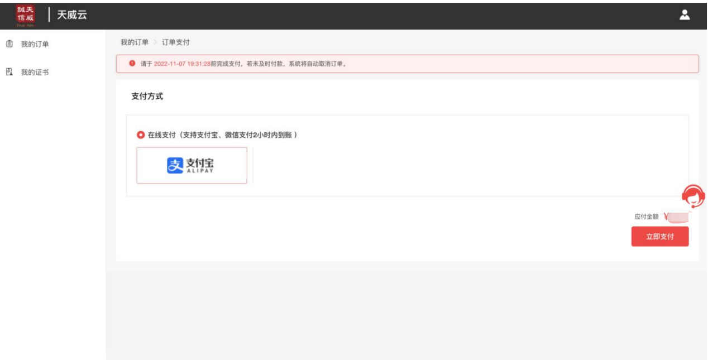708x360 pixels.
Task: Click the 天威云 title in the header
Action: point(72,15)
